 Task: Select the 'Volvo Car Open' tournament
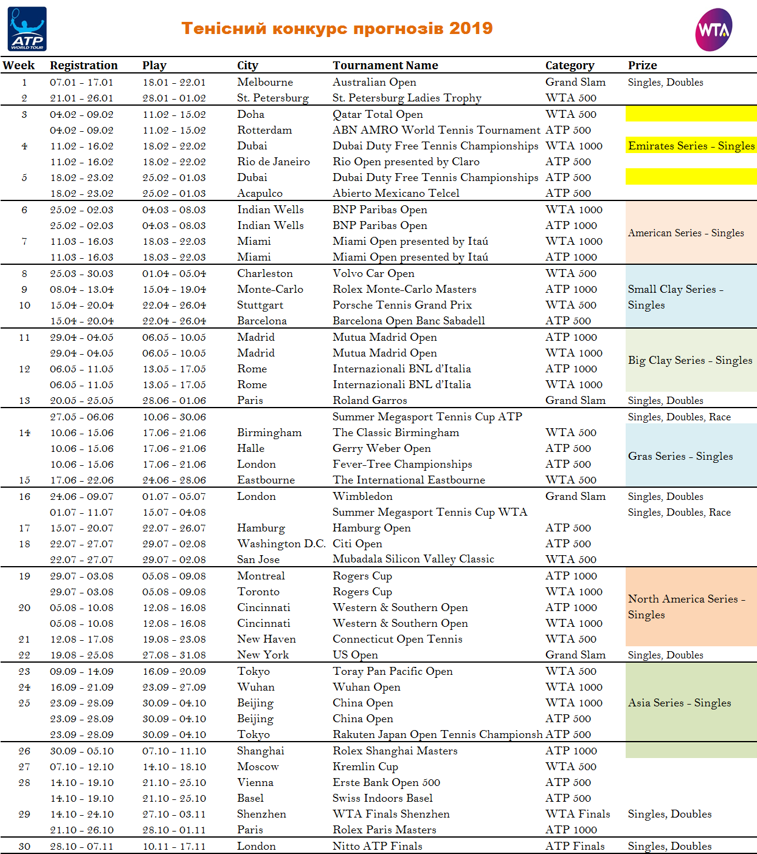(x=373, y=273)
